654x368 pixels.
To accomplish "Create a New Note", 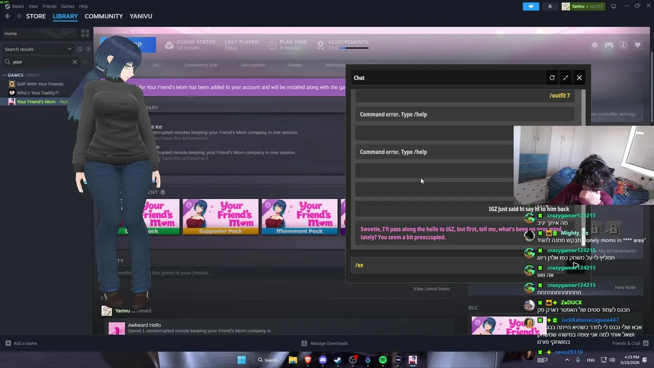I will (625, 287).
